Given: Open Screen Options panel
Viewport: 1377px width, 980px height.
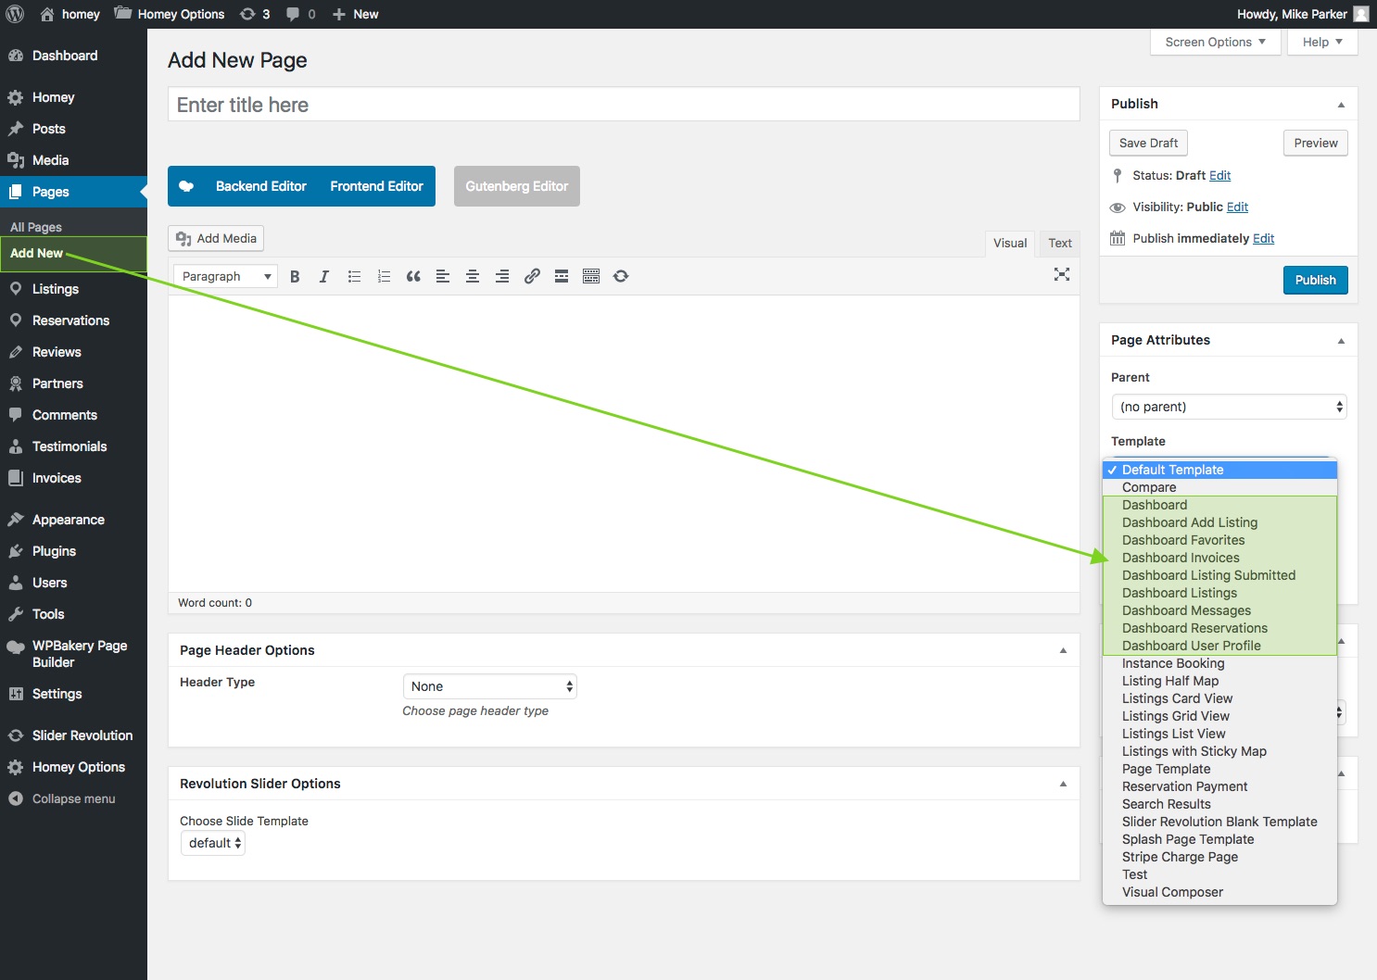Looking at the screenshot, I should coord(1216,42).
